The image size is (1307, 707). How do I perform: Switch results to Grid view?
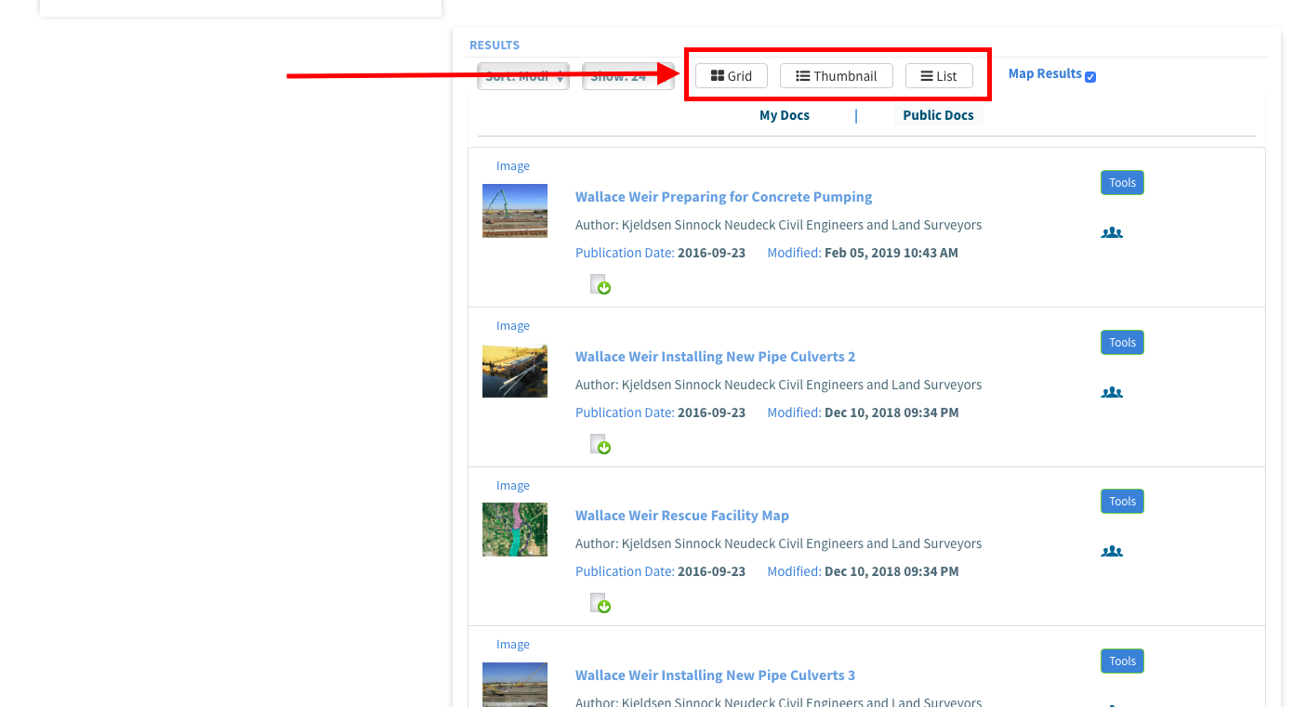point(731,76)
